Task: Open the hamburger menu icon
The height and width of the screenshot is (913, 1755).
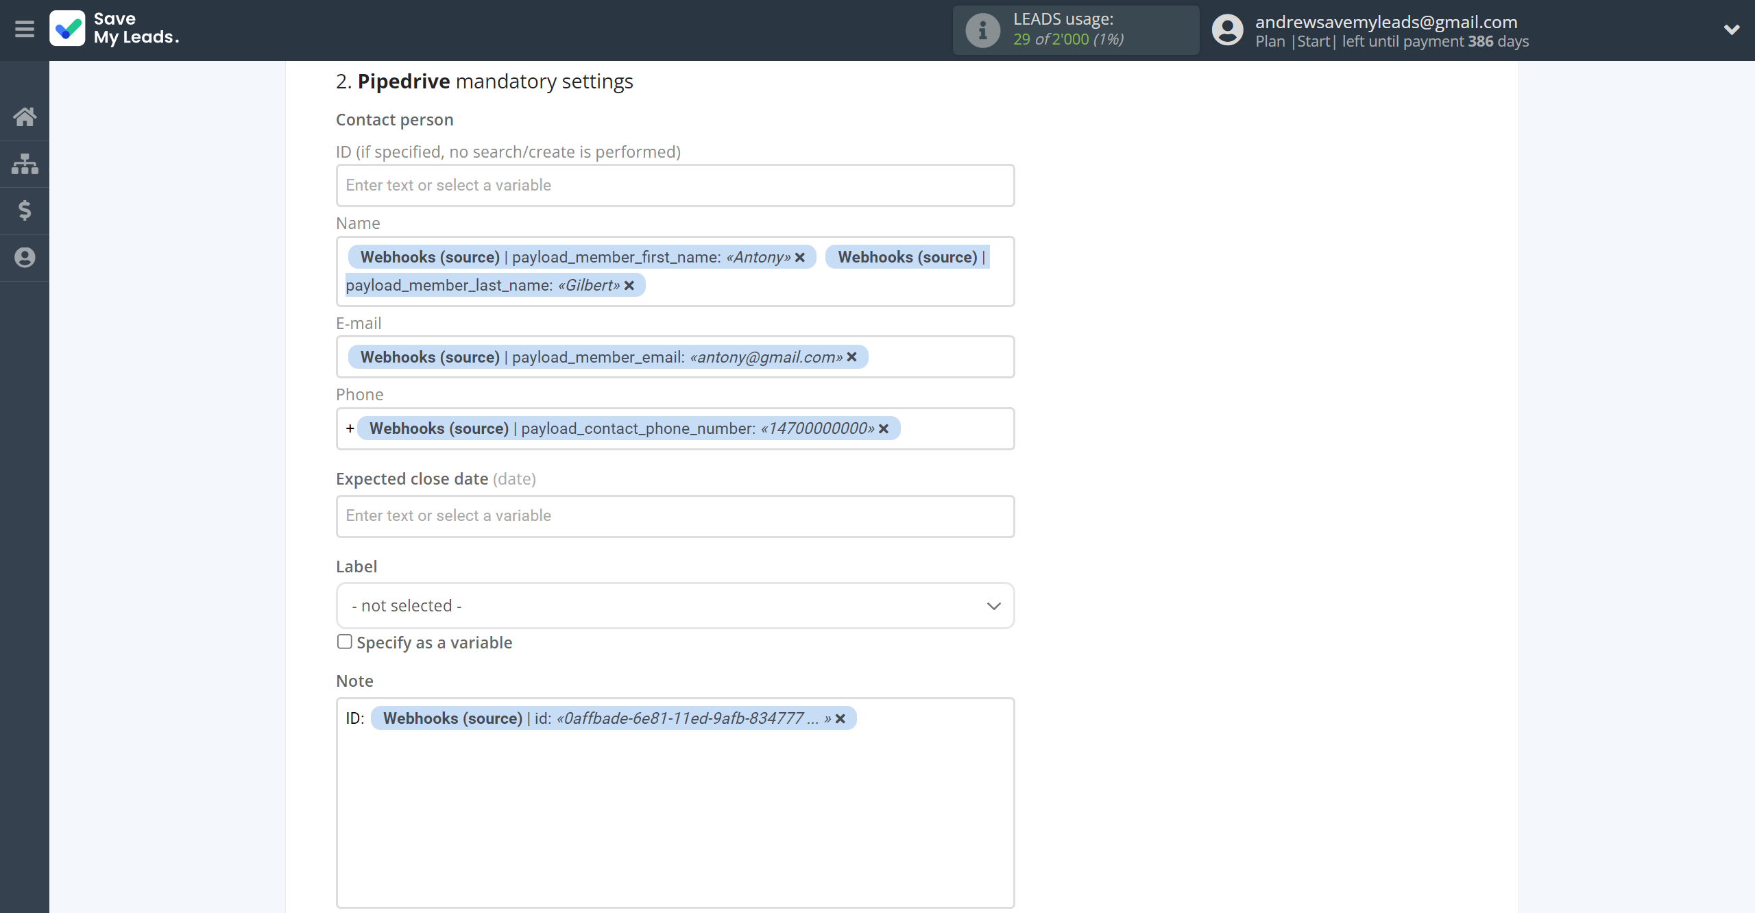Action: 25,29
